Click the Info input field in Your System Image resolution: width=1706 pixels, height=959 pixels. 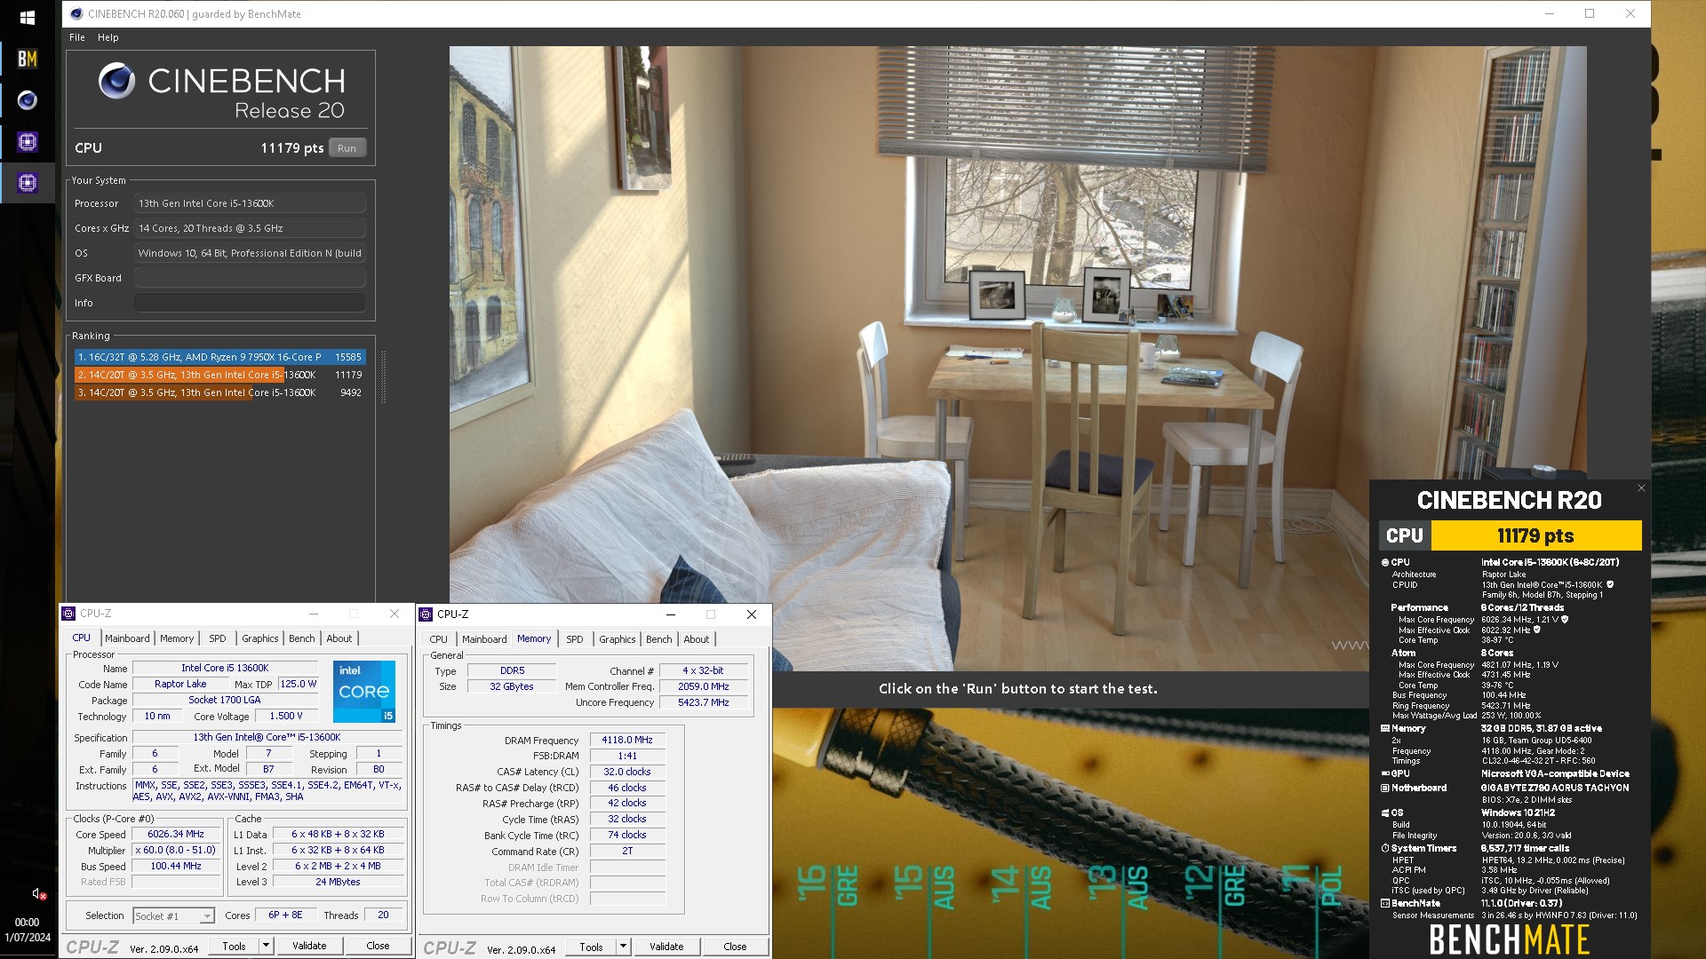click(x=250, y=303)
